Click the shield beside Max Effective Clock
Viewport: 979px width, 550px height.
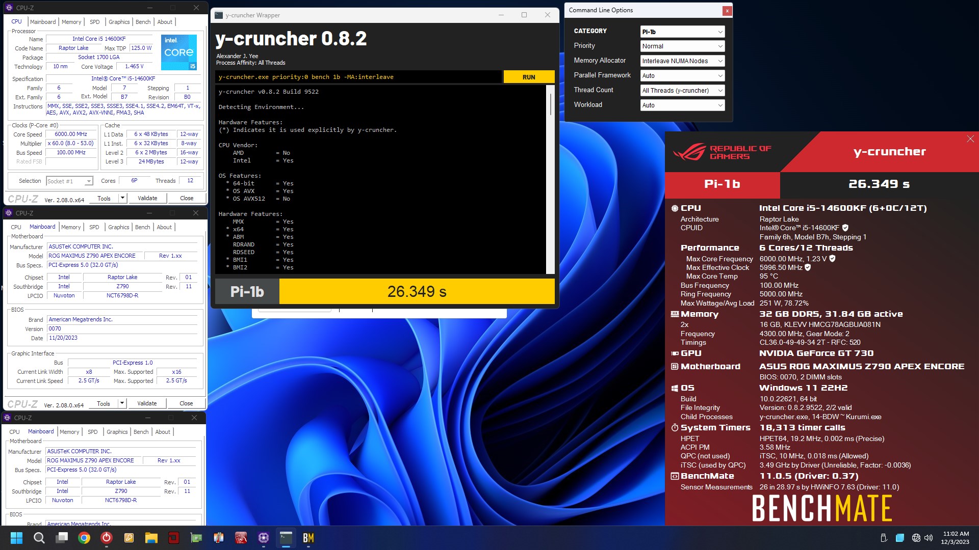click(x=808, y=267)
